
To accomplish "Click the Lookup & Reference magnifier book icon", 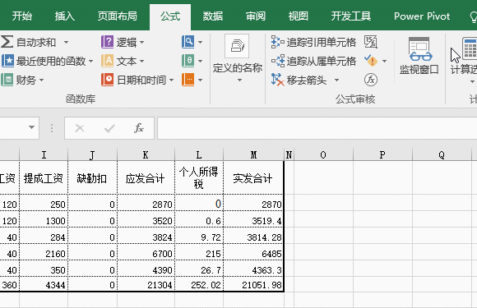I will tap(188, 42).
